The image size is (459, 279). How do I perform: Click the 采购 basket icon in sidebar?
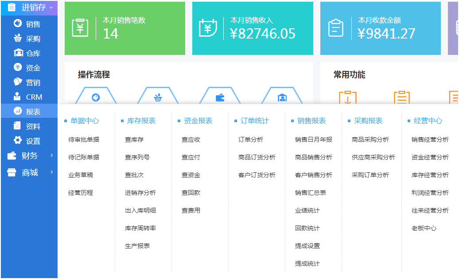tap(18, 38)
